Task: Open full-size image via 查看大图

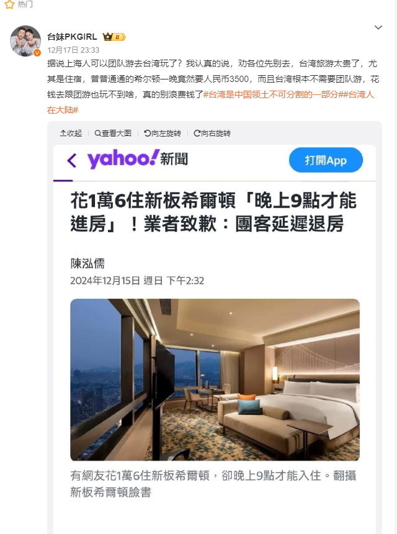Action: pos(113,133)
